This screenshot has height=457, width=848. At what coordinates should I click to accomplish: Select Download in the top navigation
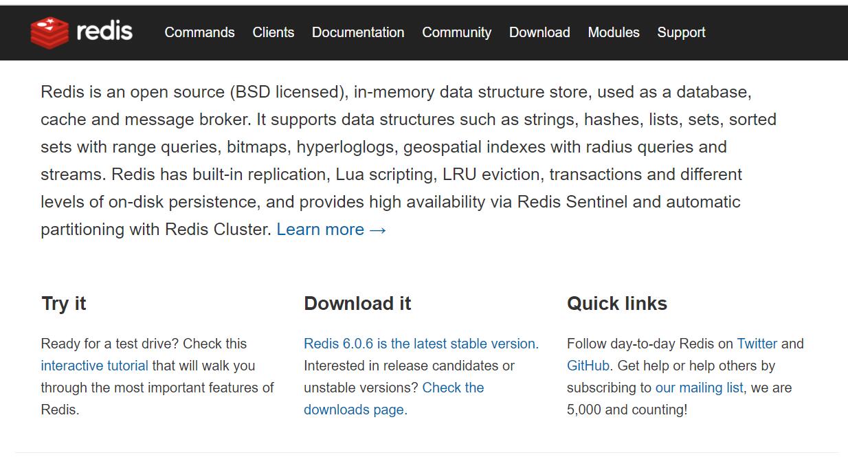tap(539, 32)
